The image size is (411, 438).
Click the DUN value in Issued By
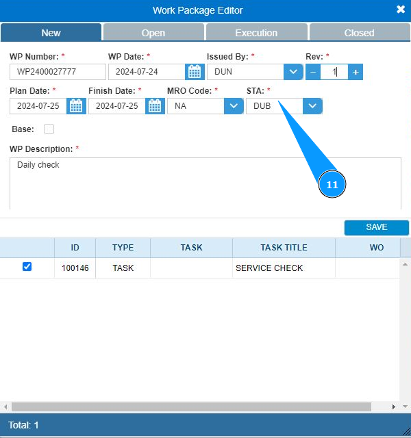[x=223, y=72]
